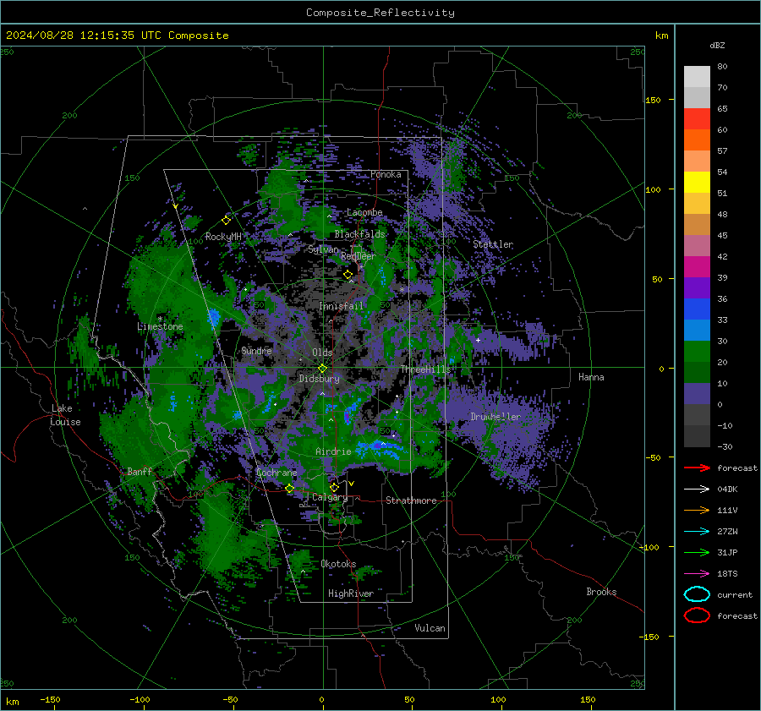This screenshot has width=761, height=711.
Task: Click the Vulcan city label
Action: tap(430, 628)
